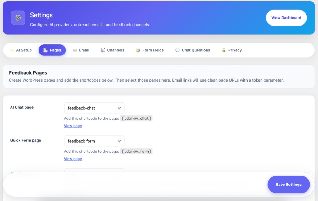The image size is (318, 201).
Task: Open View page link under feedback form
Action: coord(73,159)
